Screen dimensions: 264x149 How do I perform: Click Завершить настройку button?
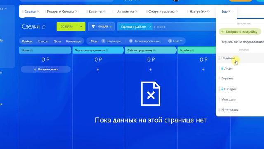point(240,31)
